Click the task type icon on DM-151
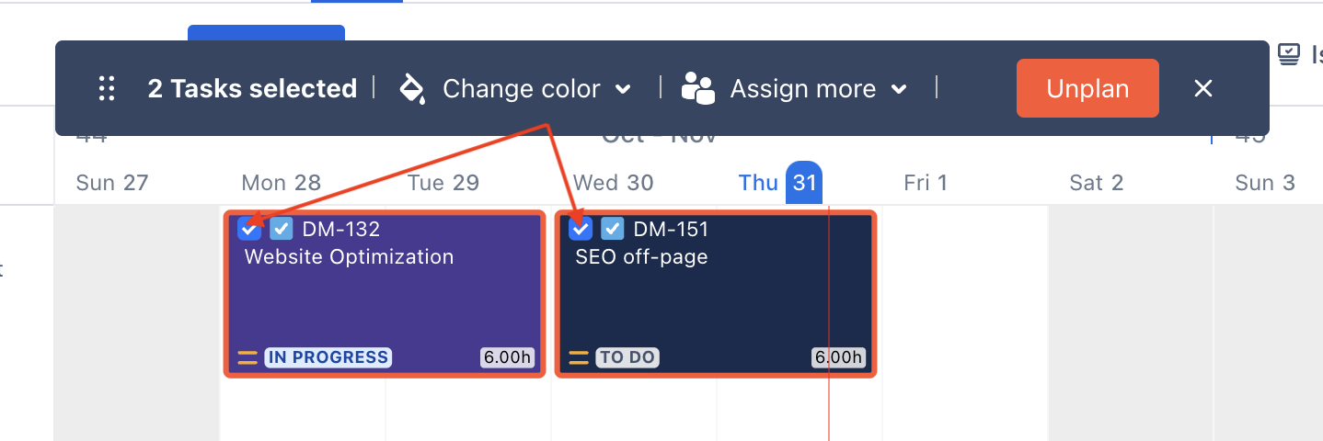 click(x=613, y=229)
